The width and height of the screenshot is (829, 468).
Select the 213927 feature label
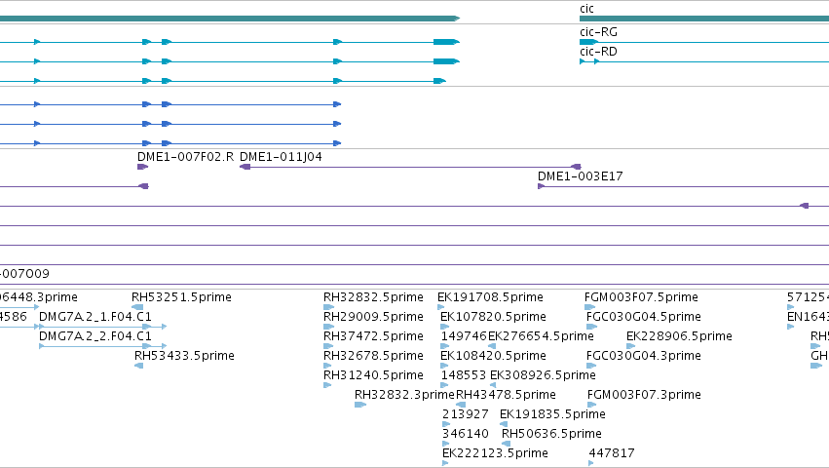pos(466,414)
